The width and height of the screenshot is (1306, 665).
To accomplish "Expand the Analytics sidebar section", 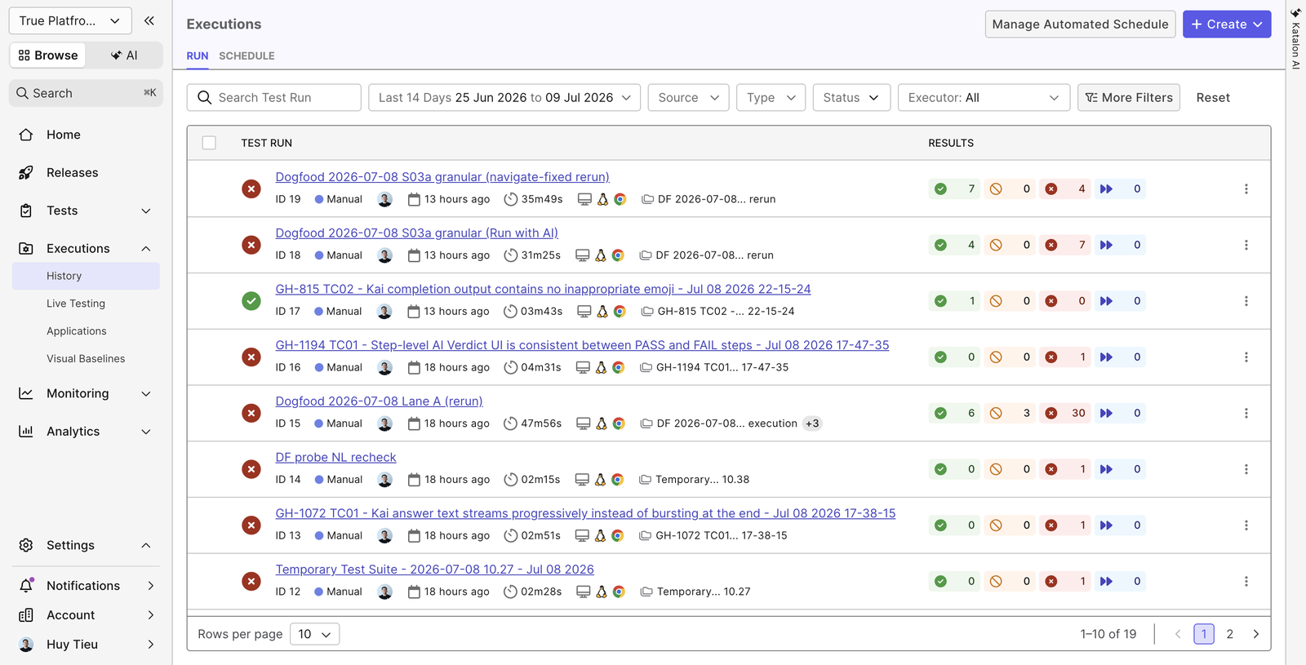I will (146, 432).
